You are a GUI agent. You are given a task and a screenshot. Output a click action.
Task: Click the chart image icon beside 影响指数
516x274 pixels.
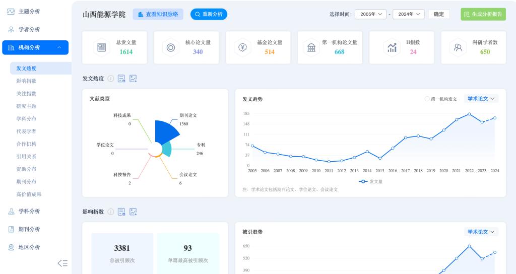(x=133, y=212)
